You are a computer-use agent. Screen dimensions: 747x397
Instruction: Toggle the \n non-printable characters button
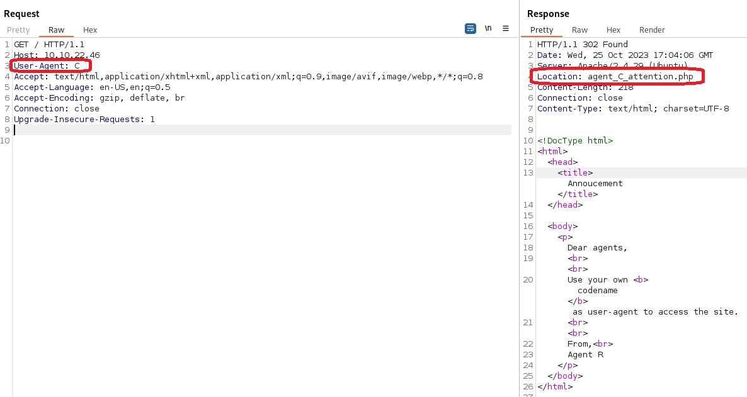pos(488,28)
